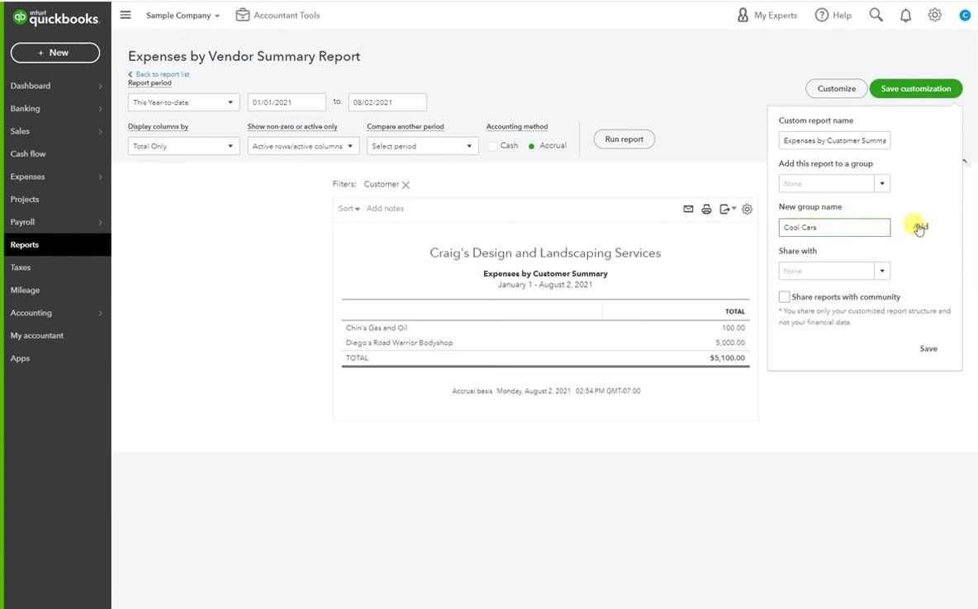Viewport: 978px width, 609px height.
Task: Check Share reports with community
Action: click(784, 297)
